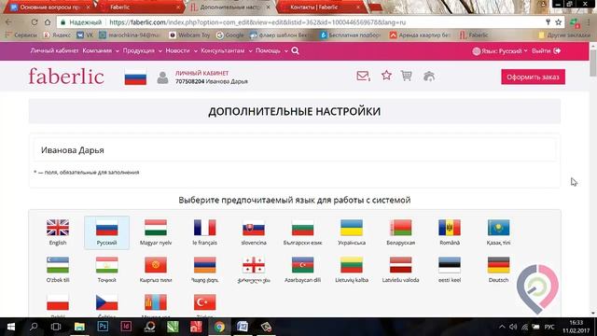Open the messages envelope icon

pyautogui.click(x=363, y=76)
